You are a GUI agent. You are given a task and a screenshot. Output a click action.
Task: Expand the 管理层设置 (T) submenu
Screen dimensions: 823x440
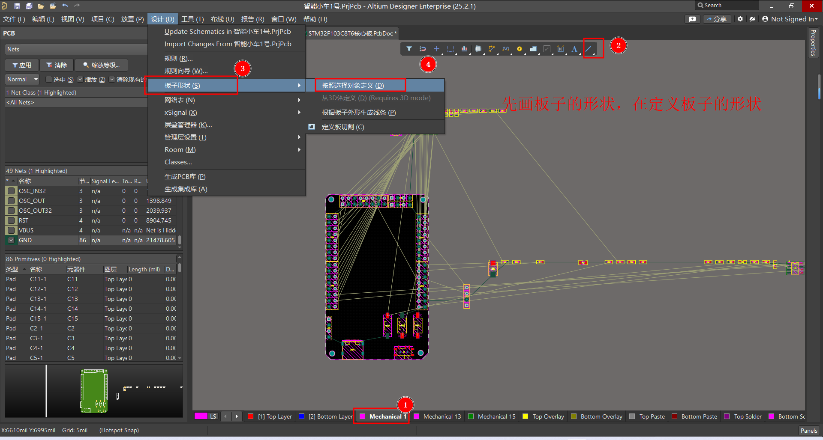[x=226, y=137]
